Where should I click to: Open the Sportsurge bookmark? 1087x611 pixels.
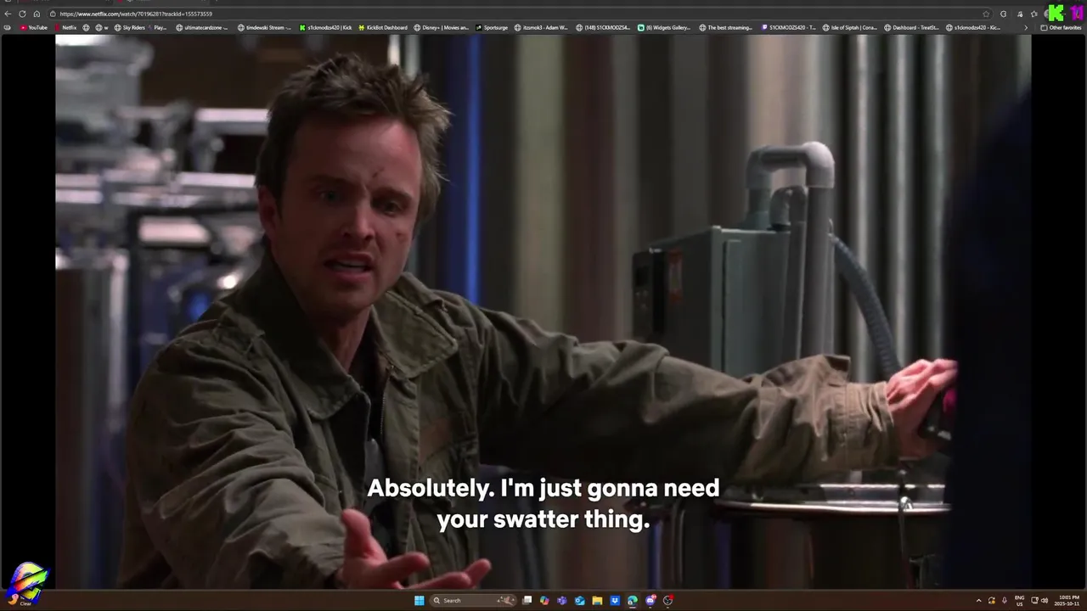[492, 27]
